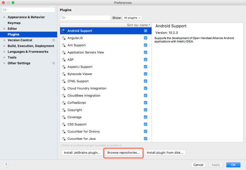Expand Languages & Frameworks arrow

(4, 52)
